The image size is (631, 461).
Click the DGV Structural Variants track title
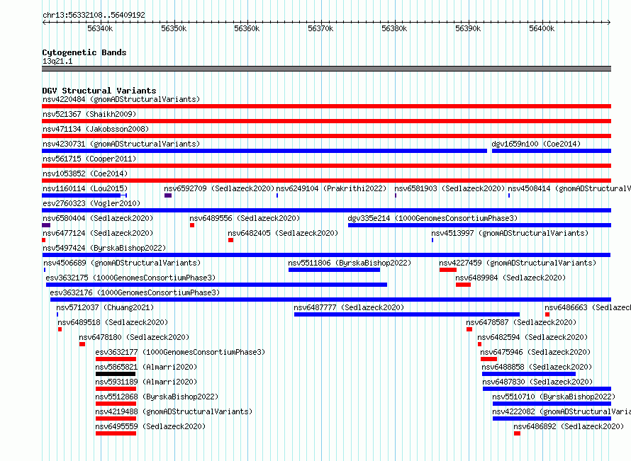tap(99, 91)
